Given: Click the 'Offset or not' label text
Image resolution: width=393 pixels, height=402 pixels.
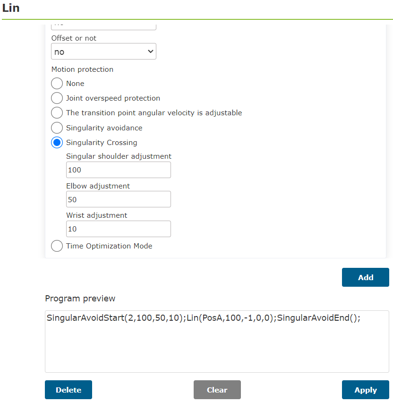Looking at the screenshot, I should (74, 38).
